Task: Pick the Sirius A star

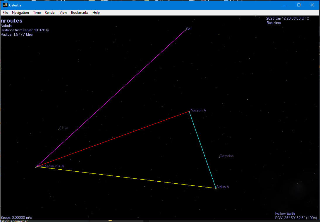Action: [216, 188]
